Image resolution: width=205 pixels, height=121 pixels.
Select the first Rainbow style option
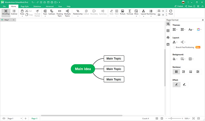176,71
